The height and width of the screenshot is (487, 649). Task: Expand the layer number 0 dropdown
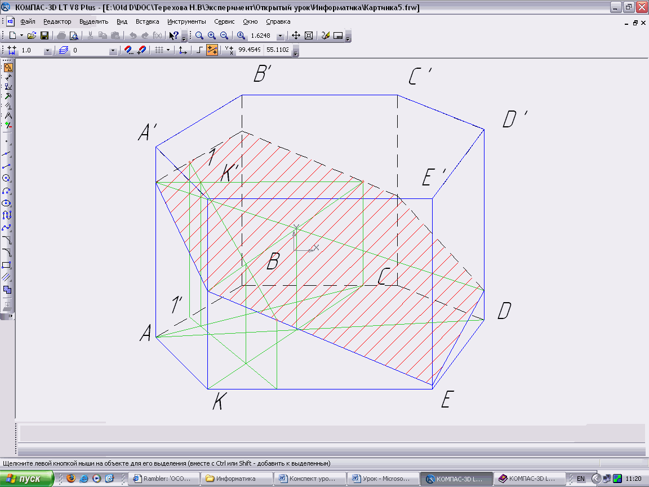(113, 51)
